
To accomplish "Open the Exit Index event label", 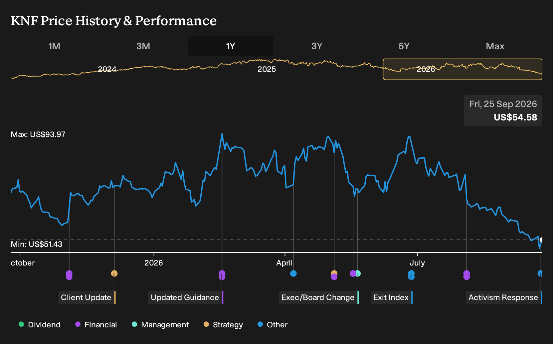I will point(392,297).
